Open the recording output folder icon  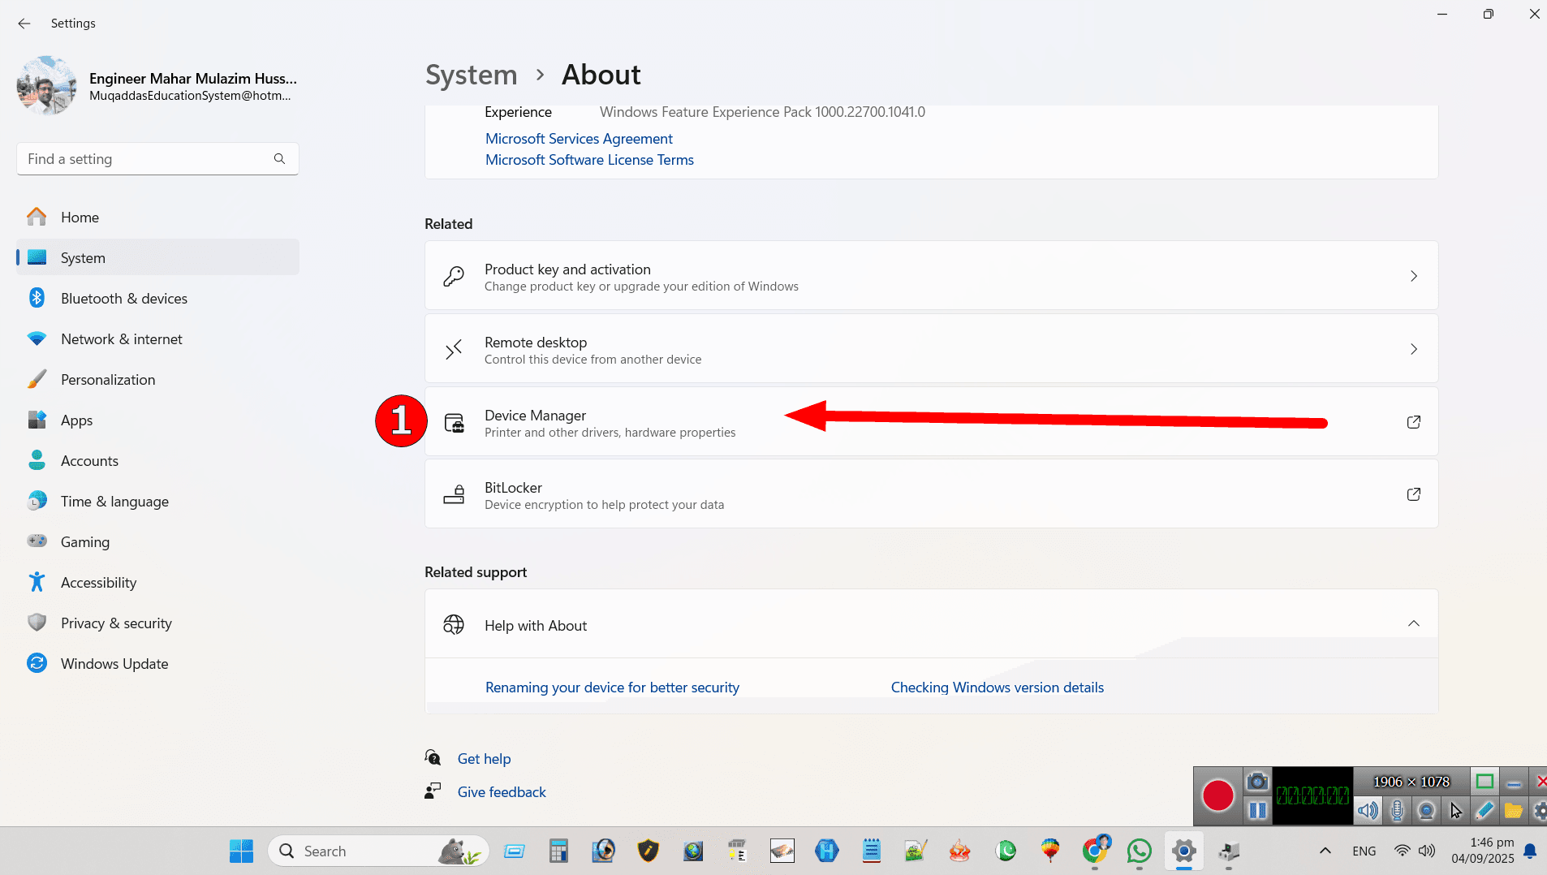[1511, 810]
